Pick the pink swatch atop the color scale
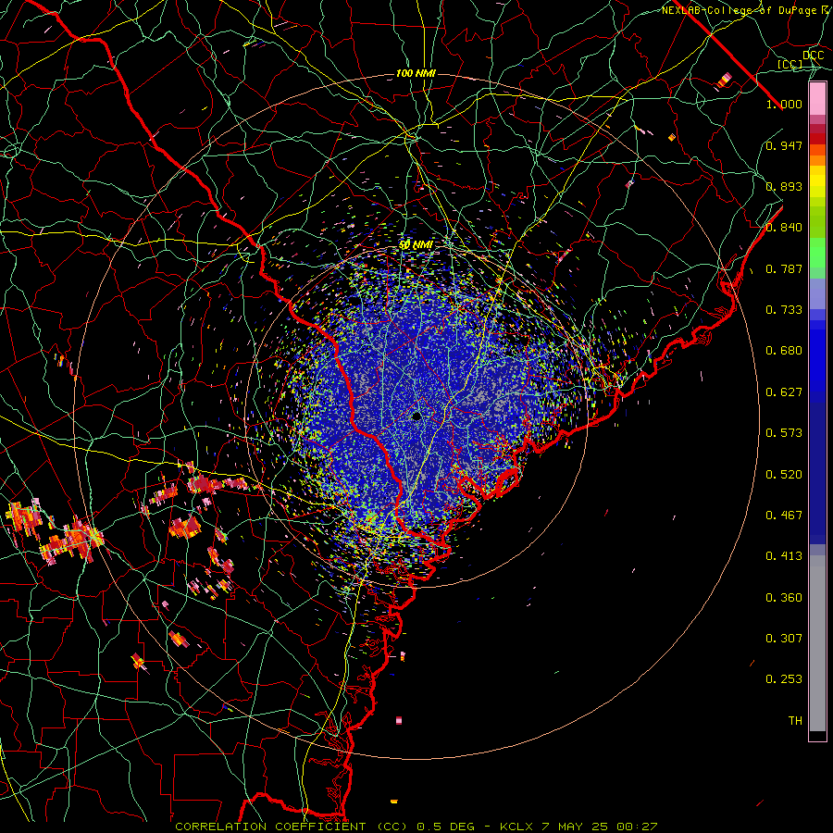The height and width of the screenshot is (833, 833). (817, 98)
